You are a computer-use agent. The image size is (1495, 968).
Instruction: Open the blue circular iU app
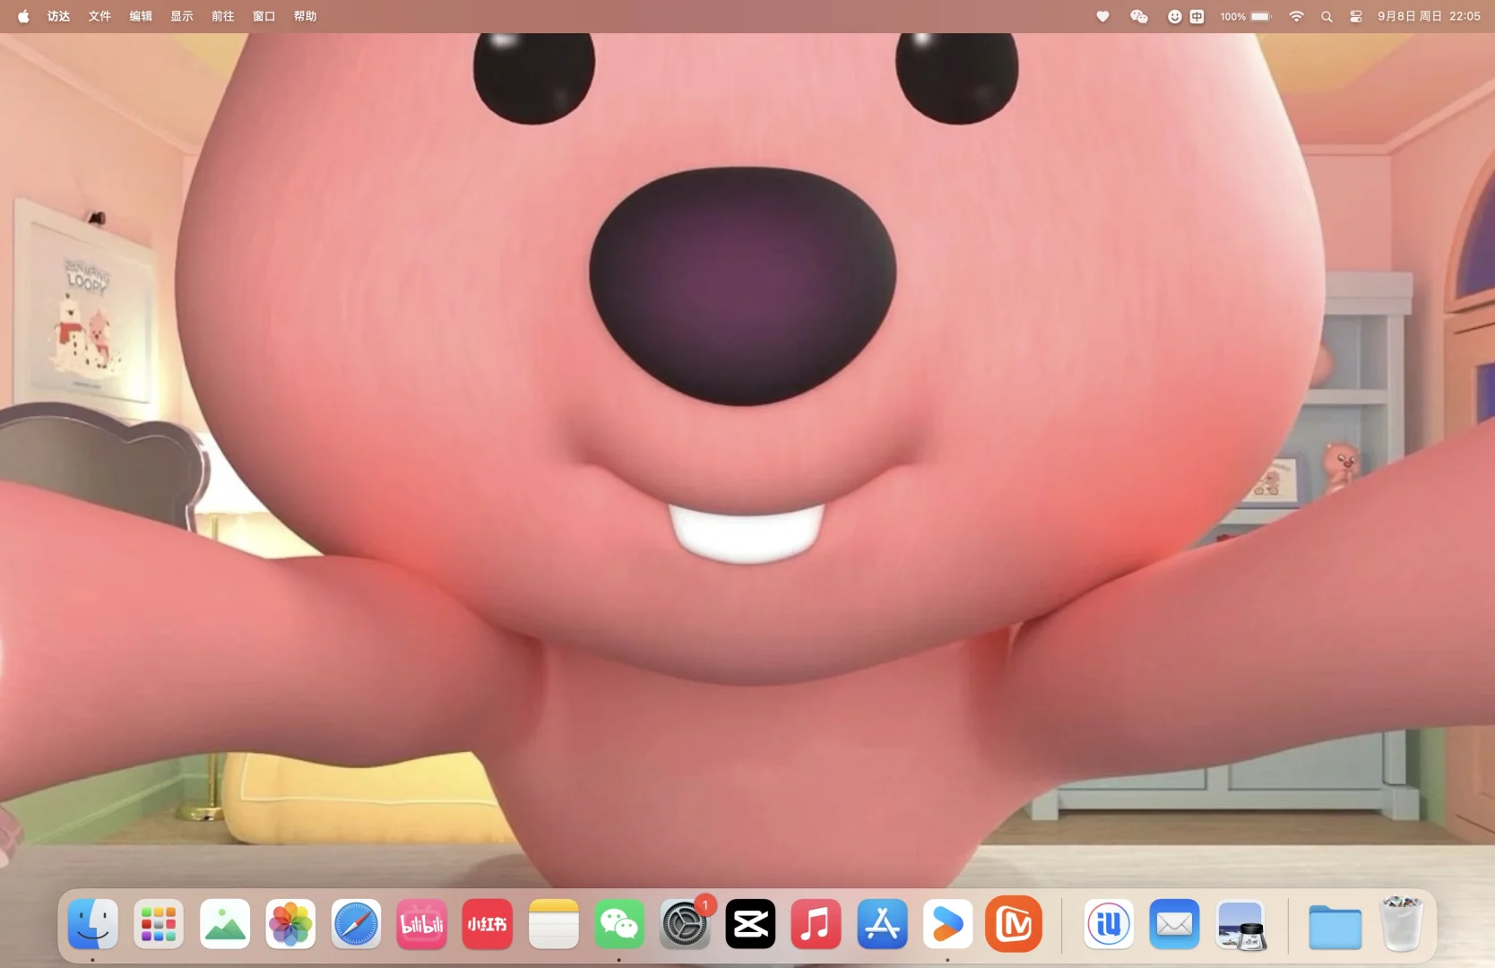(1109, 924)
